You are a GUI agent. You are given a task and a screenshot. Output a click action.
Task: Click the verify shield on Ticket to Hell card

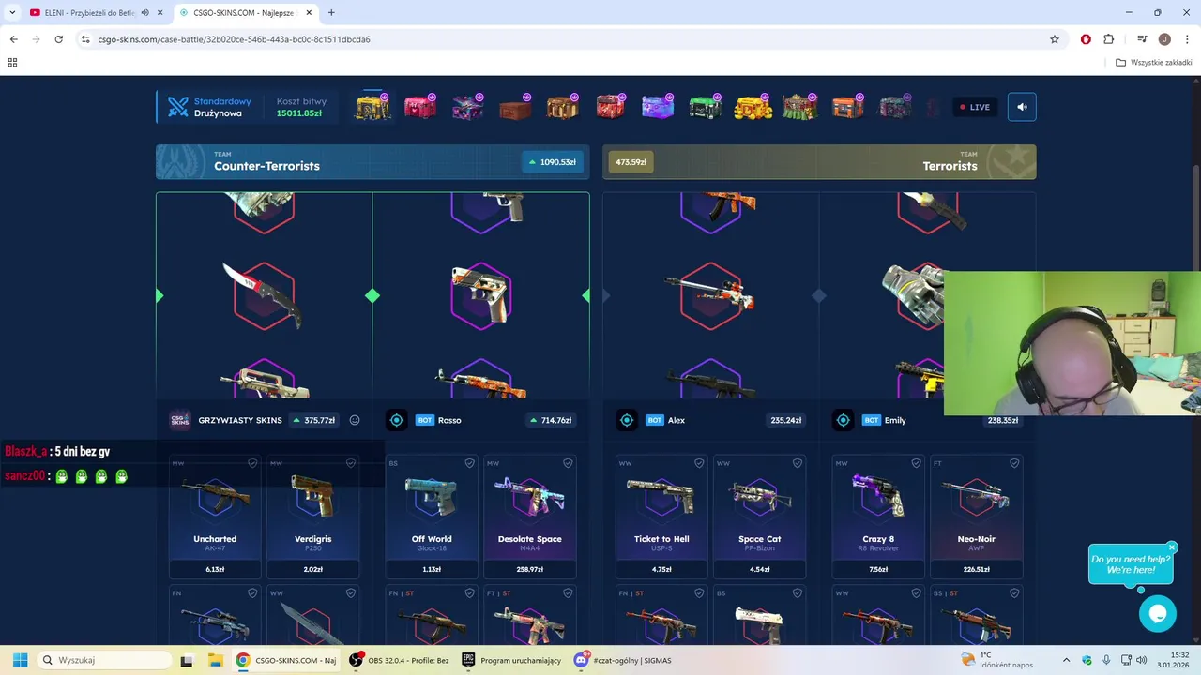699,463
